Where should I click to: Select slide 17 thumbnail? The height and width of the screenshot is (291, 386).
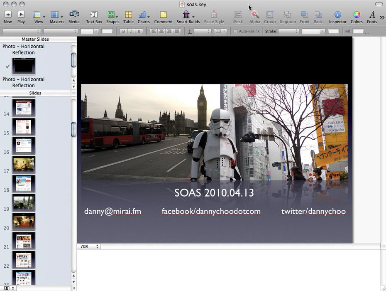(x=24, y=165)
